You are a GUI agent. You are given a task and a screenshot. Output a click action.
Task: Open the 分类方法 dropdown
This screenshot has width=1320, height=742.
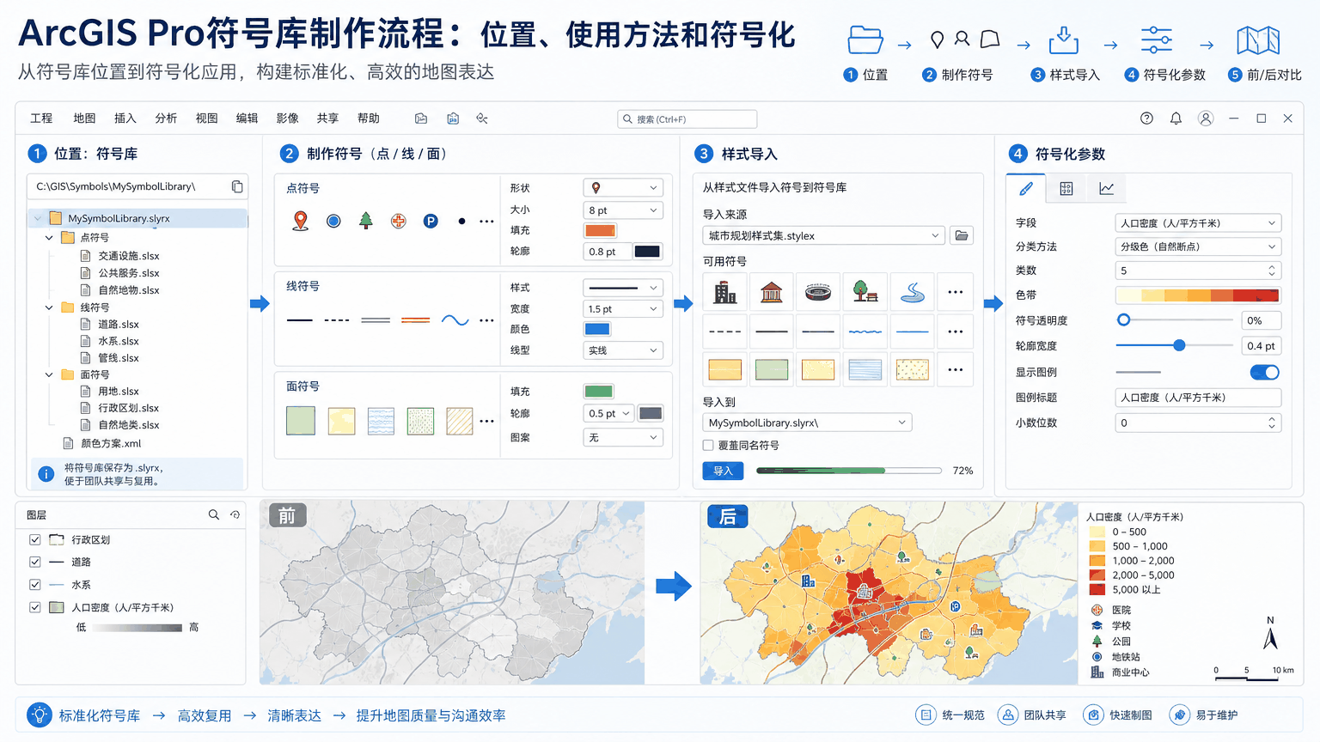1198,246
